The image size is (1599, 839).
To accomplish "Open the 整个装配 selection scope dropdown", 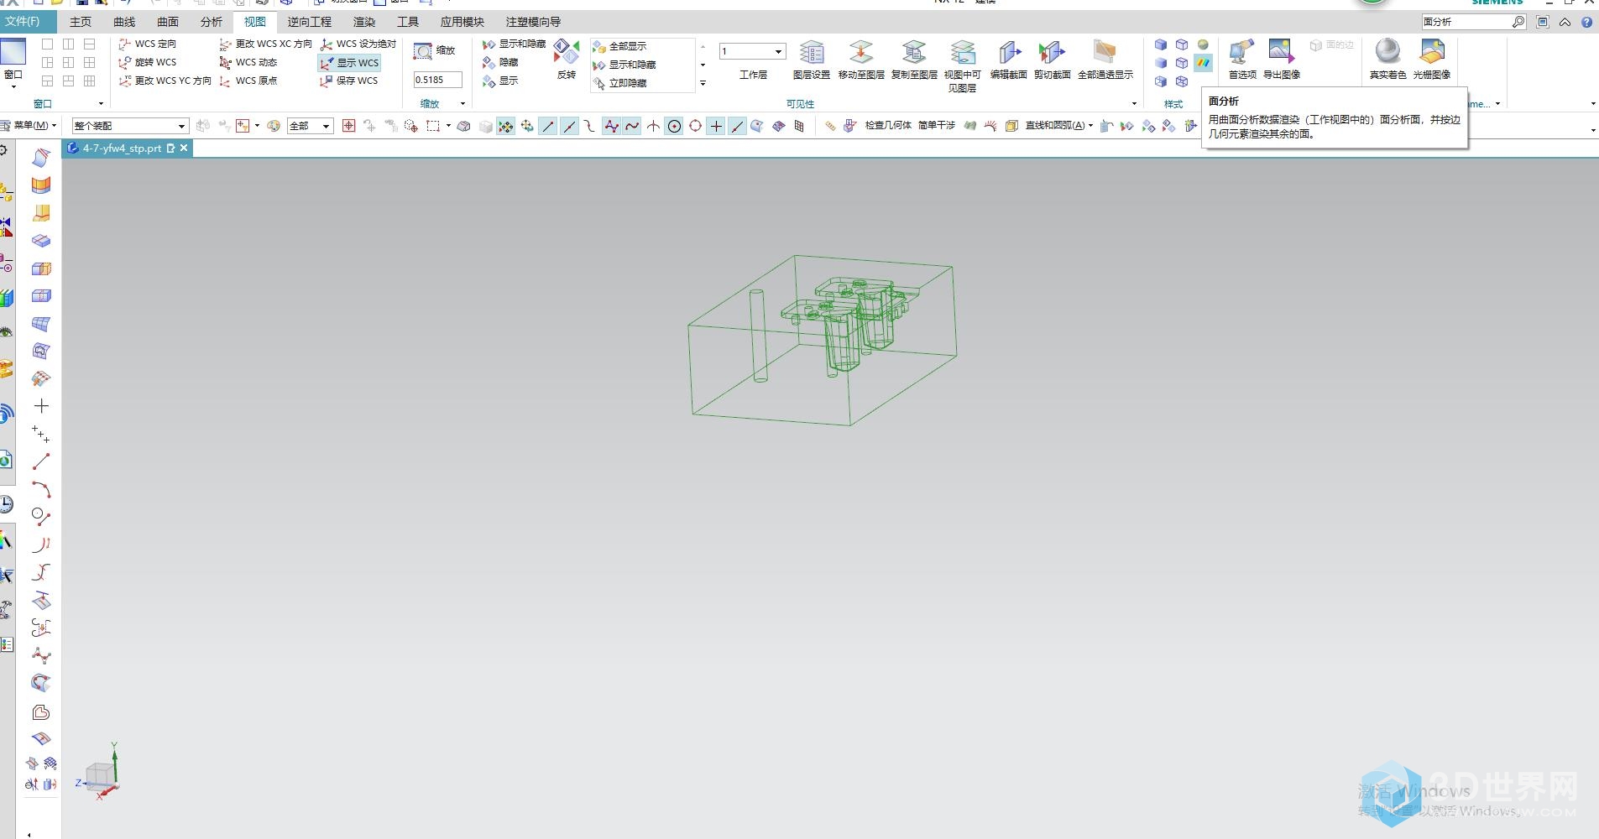I will pos(129,126).
